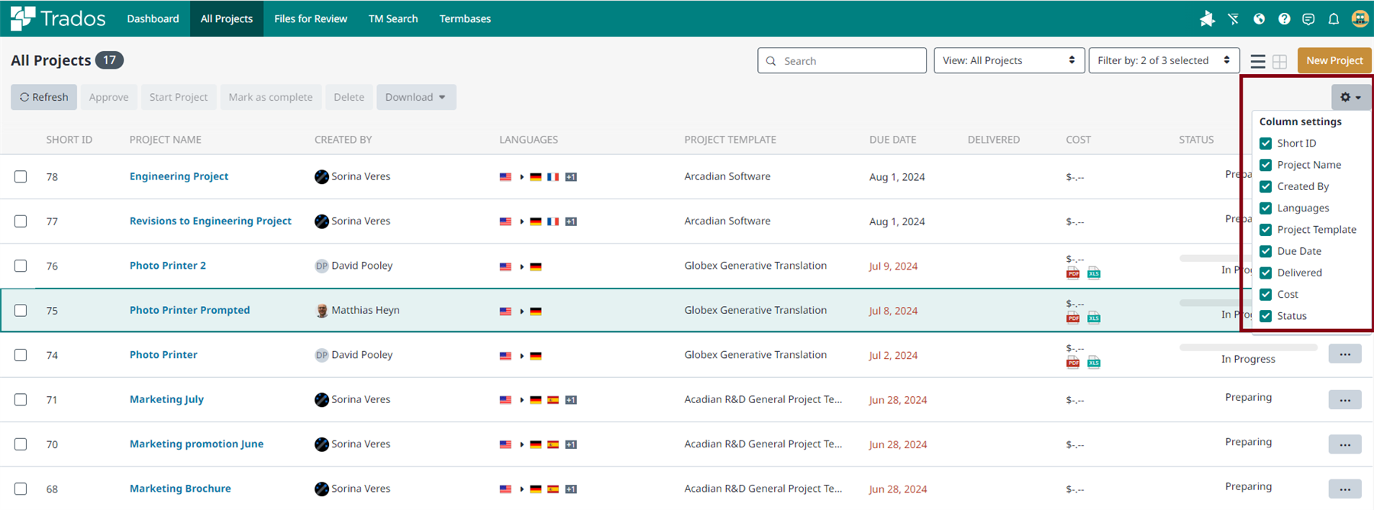Open the more actions menu for project 74
The height and width of the screenshot is (510, 1374).
click(1345, 354)
